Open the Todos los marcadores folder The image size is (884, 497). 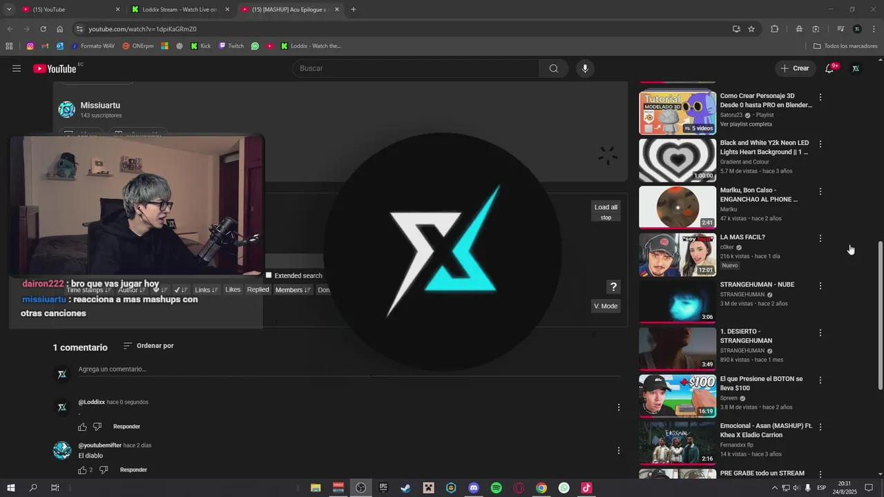pyautogui.click(x=845, y=46)
